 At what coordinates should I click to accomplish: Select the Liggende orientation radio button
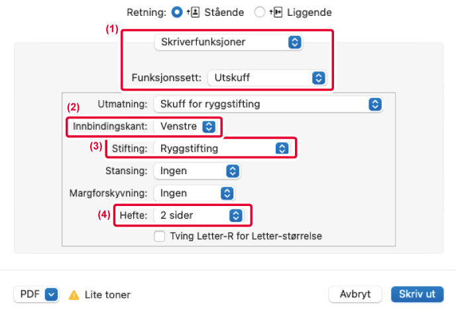point(259,12)
